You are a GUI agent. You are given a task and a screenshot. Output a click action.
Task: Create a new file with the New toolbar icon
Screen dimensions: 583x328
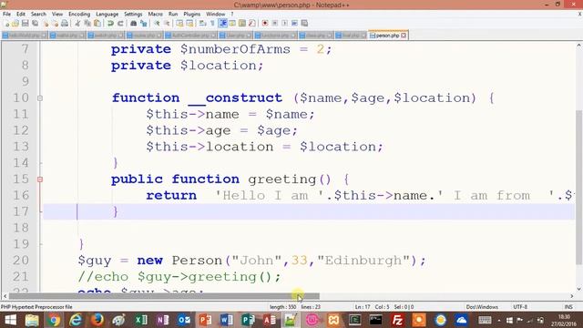click(6, 23)
